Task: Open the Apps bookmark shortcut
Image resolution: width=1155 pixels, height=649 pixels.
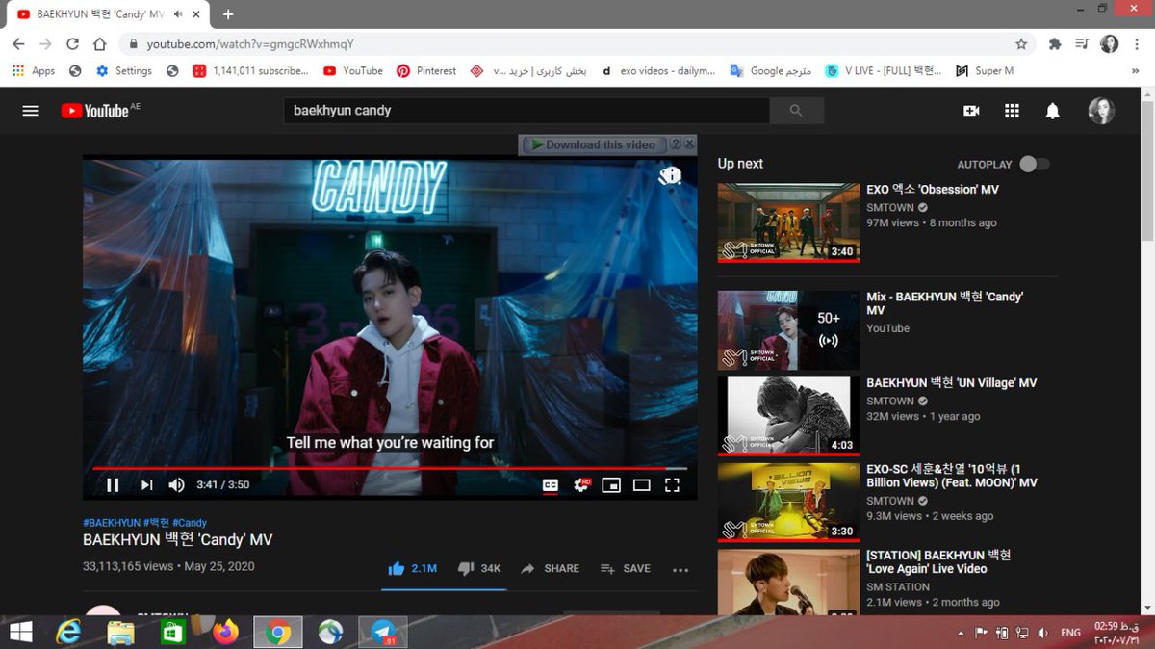Action: 34,71
